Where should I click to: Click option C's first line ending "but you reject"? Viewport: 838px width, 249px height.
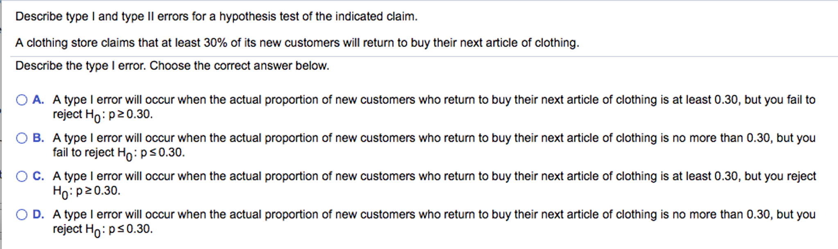[x=434, y=176]
